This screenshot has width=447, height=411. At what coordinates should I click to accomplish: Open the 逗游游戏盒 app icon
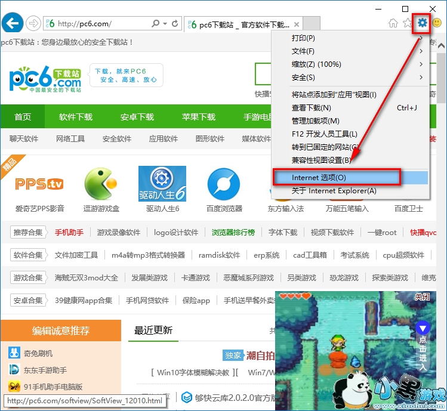(101, 184)
